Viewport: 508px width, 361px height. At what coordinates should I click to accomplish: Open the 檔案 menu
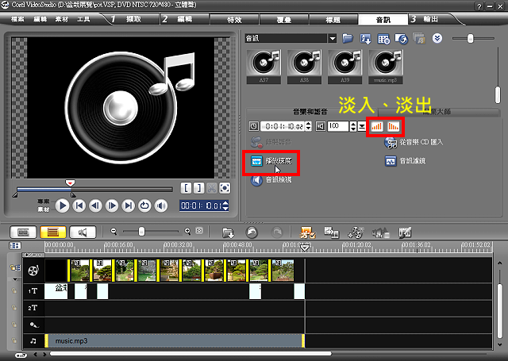click(x=17, y=19)
